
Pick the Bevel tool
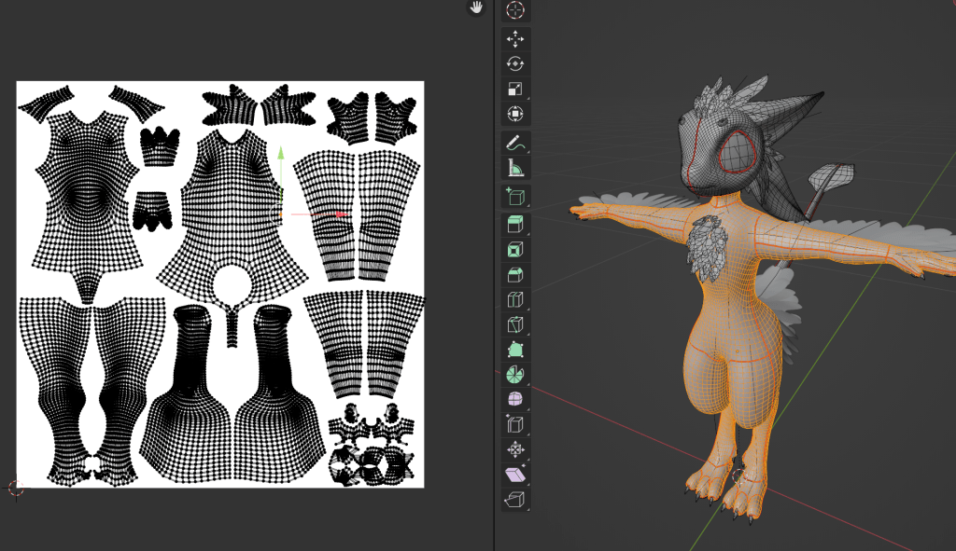pyautogui.click(x=515, y=275)
